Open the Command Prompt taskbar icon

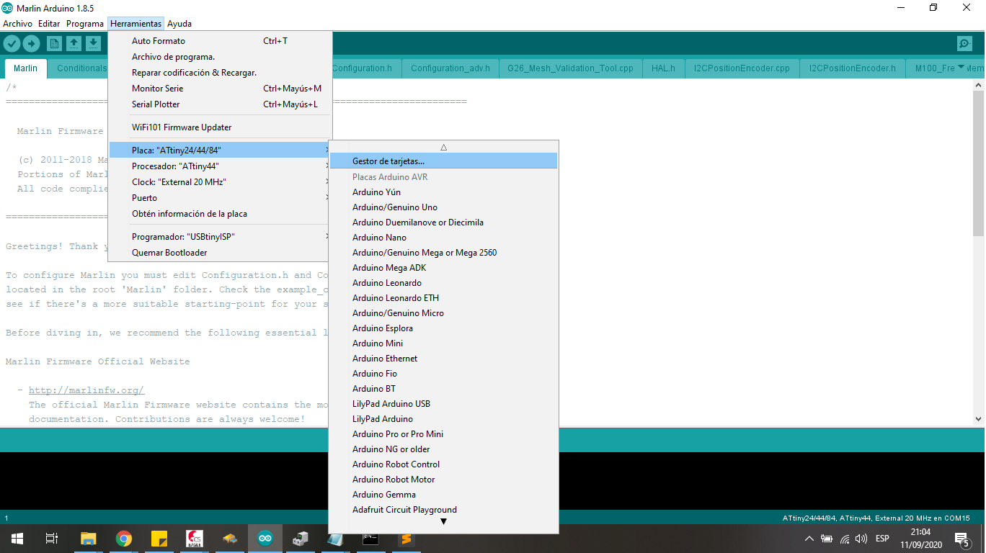[x=370, y=538]
